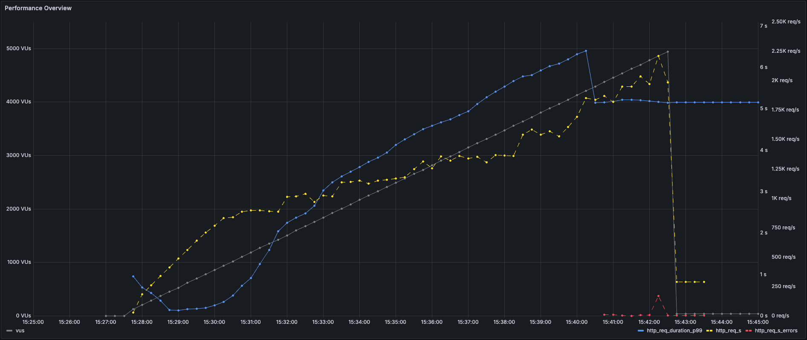Toggle http_req_duration_p99 legend label

pos(674,331)
